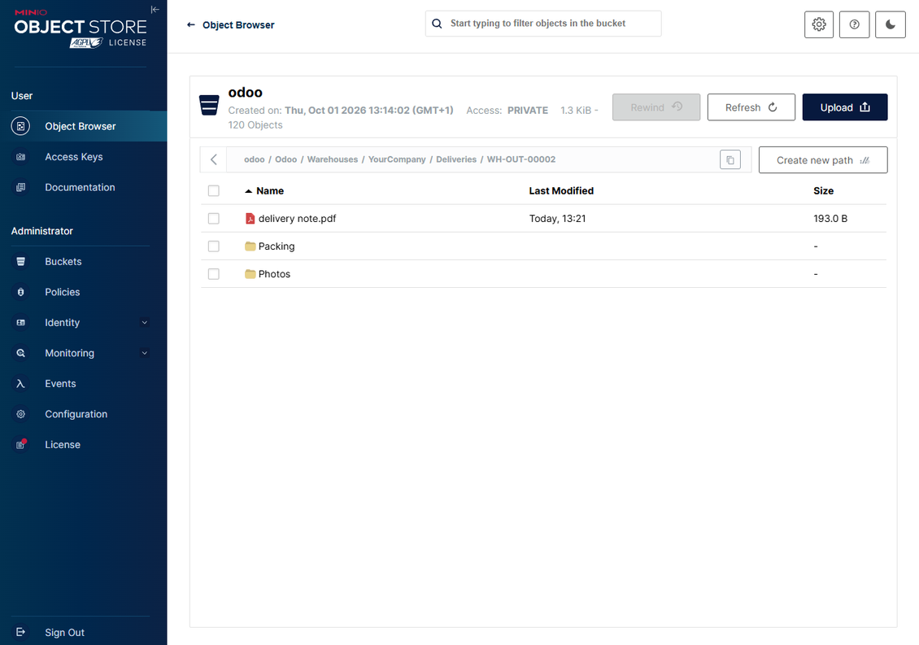Click the WH-OUT-00002 breadcrumb
The image size is (919, 645).
point(521,159)
